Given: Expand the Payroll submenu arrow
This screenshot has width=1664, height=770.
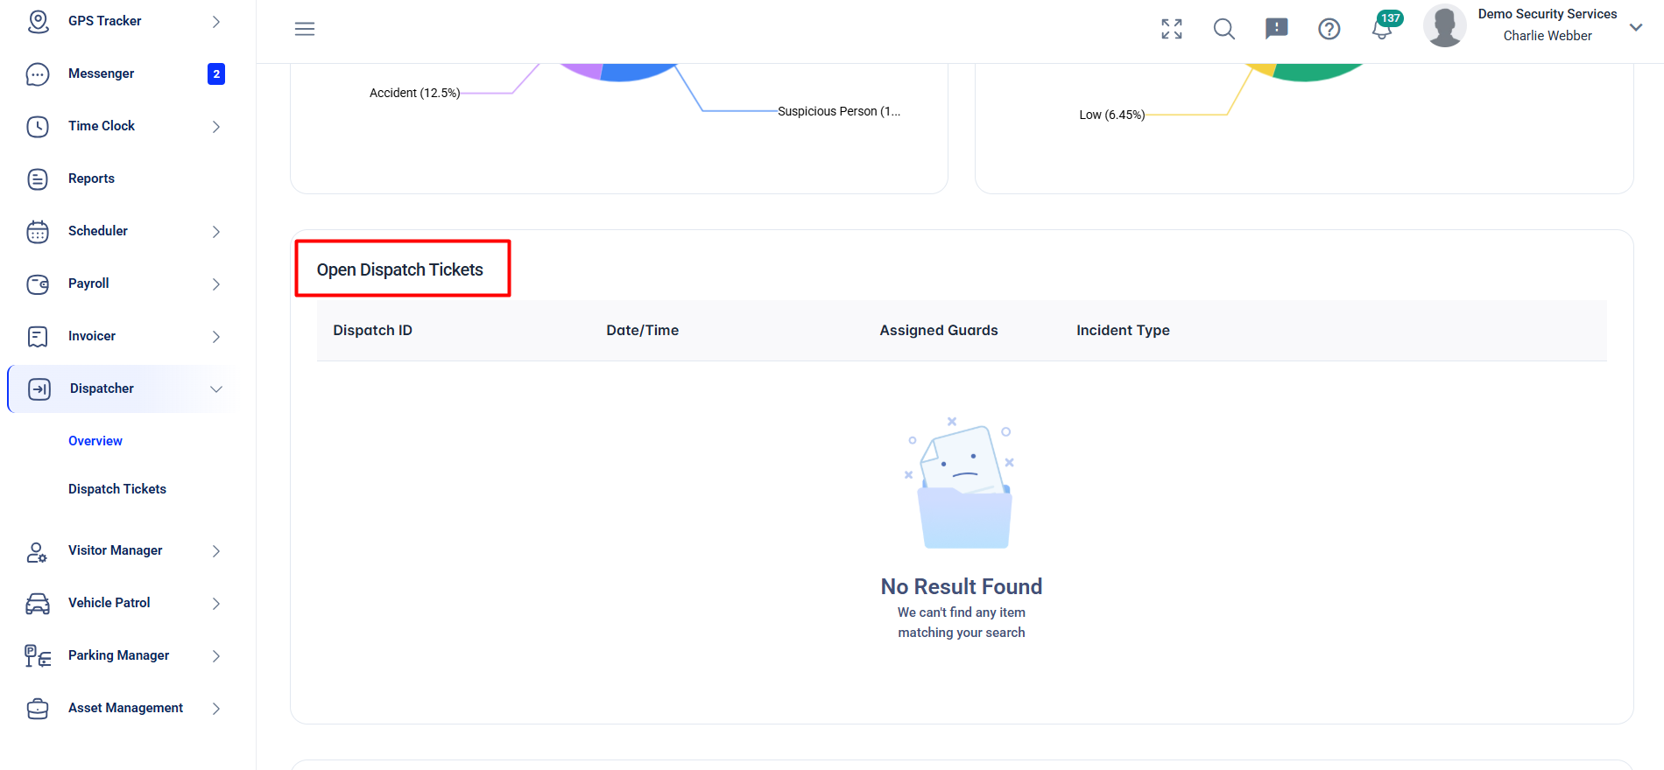Looking at the screenshot, I should [216, 283].
